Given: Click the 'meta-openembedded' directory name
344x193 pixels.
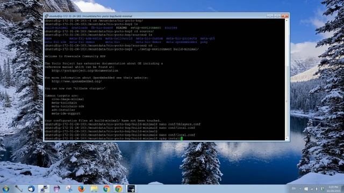Looking at the screenshot, I should [x=181, y=42].
